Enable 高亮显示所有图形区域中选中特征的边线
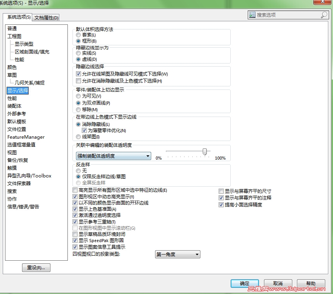Viewport: 333px width, 294px height. click(x=75, y=190)
